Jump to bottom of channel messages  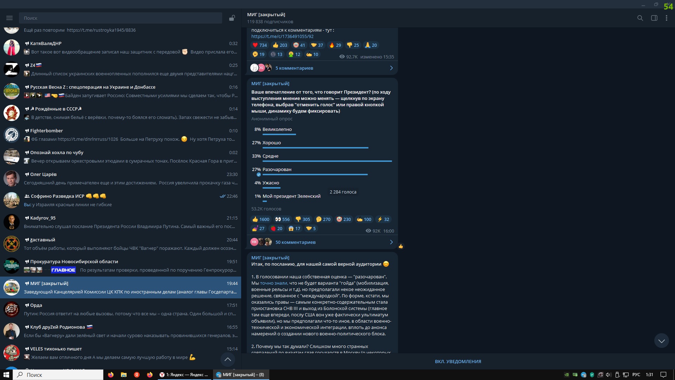coord(661,341)
